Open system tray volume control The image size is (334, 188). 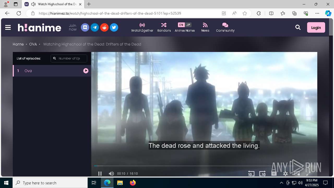pos(300,183)
